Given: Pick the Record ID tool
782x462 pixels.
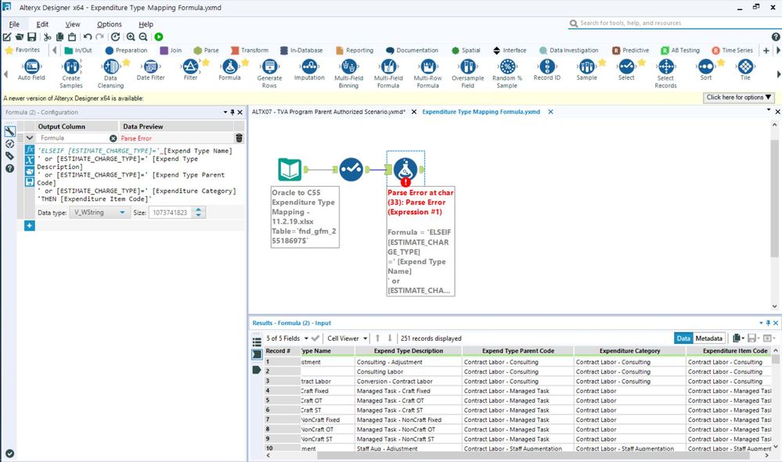Looking at the screenshot, I should point(546,67).
